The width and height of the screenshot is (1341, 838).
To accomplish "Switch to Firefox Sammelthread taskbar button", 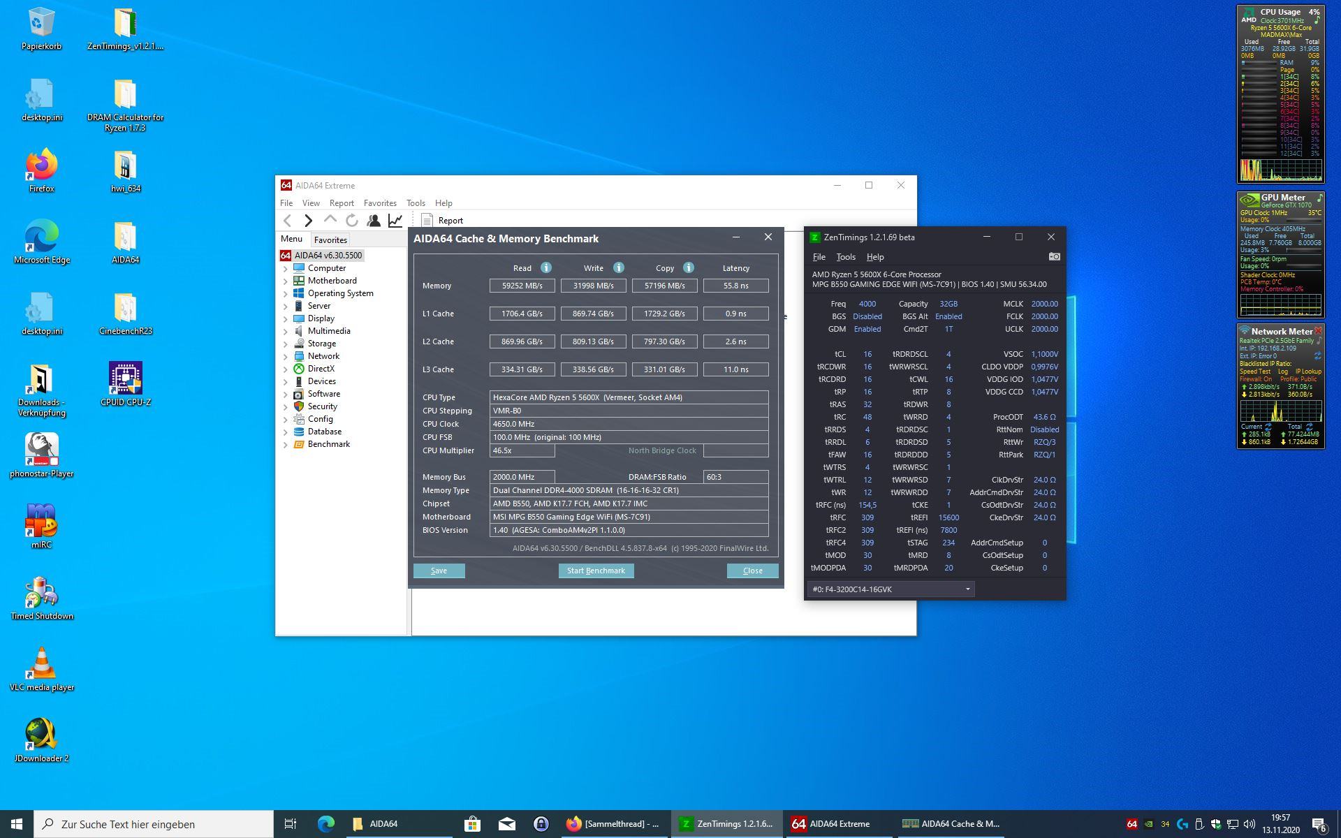I will click(x=615, y=824).
